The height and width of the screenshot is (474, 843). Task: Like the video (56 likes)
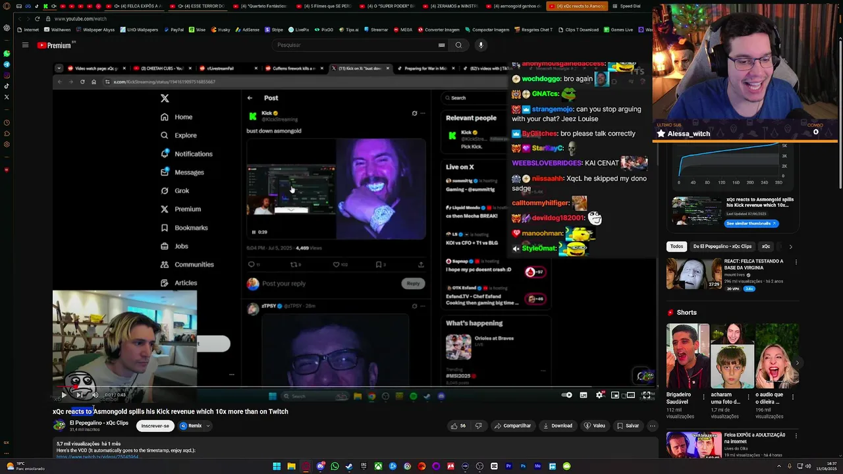tap(458, 426)
